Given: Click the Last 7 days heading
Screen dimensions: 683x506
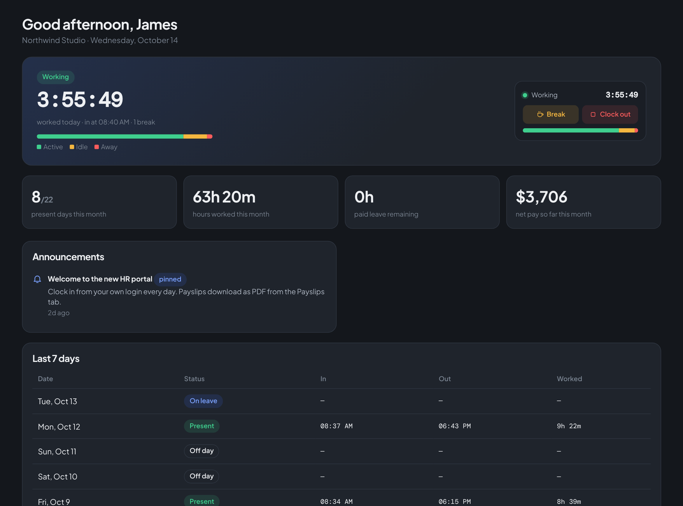Looking at the screenshot, I should 56,359.
